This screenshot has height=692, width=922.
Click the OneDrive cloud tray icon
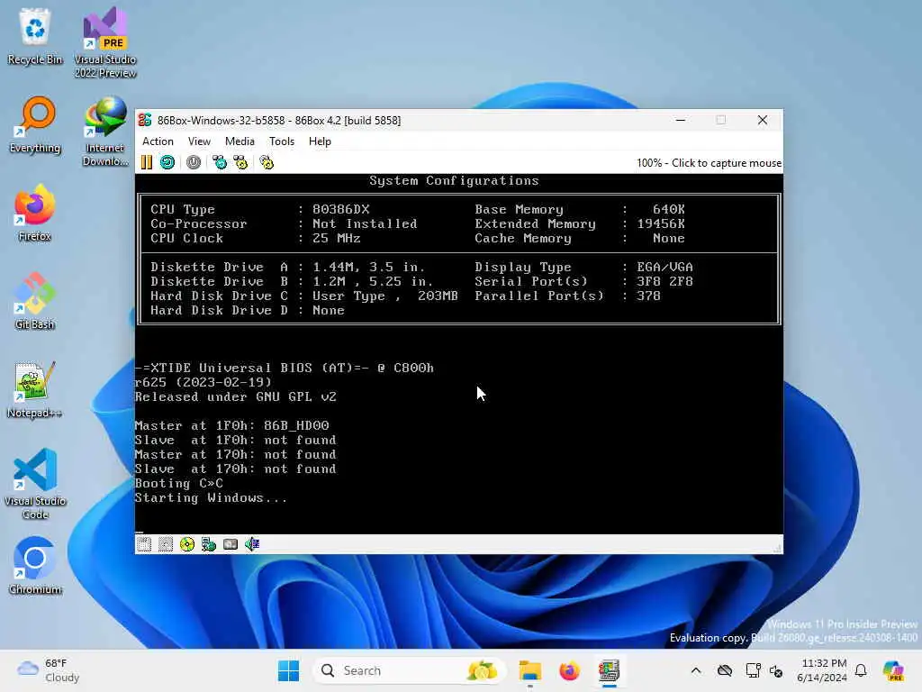(725, 670)
